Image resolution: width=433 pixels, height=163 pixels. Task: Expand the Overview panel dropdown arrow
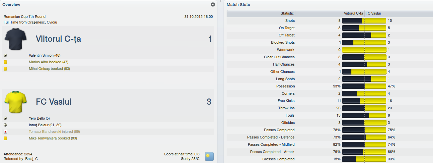pyautogui.click(x=213, y=5)
